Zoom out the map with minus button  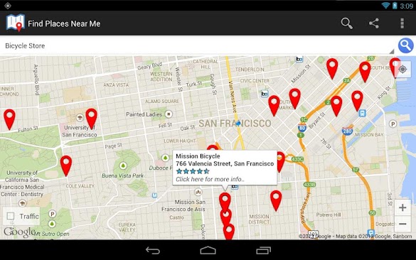click(402, 224)
